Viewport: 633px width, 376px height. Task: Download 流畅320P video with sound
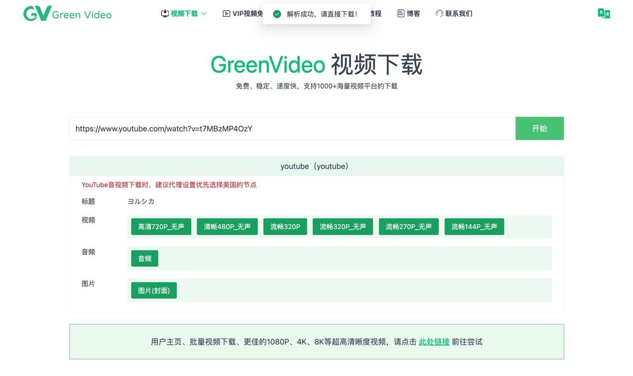click(285, 227)
